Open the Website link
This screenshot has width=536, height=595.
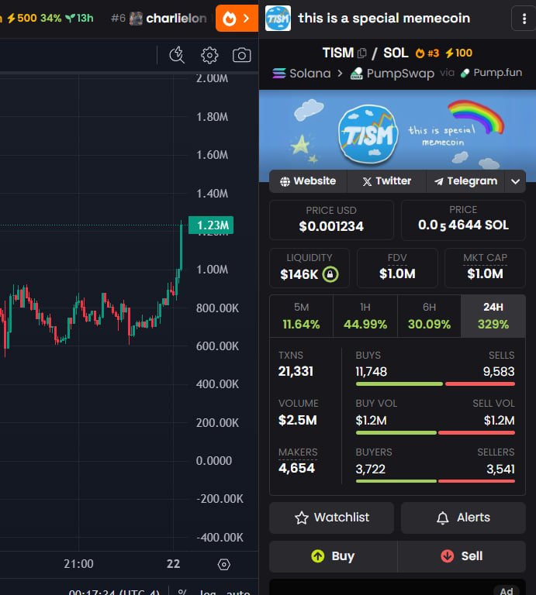click(308, 181)
